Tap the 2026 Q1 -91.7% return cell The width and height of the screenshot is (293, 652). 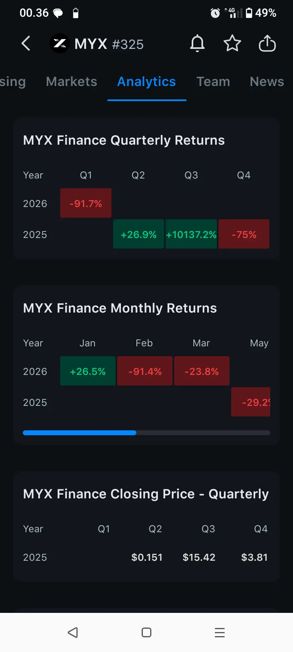(86, 203)
